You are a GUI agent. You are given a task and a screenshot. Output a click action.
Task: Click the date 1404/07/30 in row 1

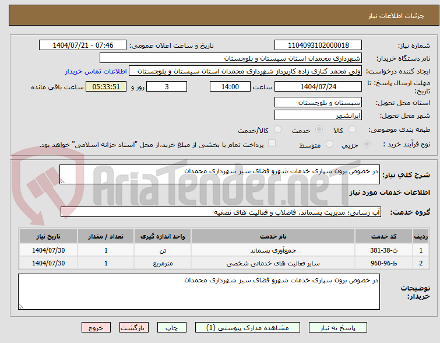[x=48, y=250]
